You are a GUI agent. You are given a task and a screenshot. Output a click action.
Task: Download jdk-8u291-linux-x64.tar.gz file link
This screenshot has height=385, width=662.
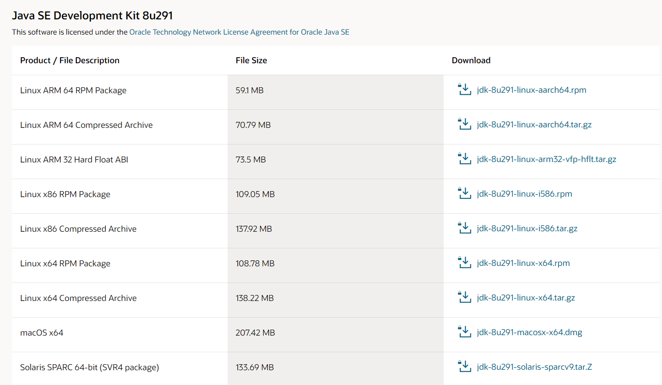[526, 298]
